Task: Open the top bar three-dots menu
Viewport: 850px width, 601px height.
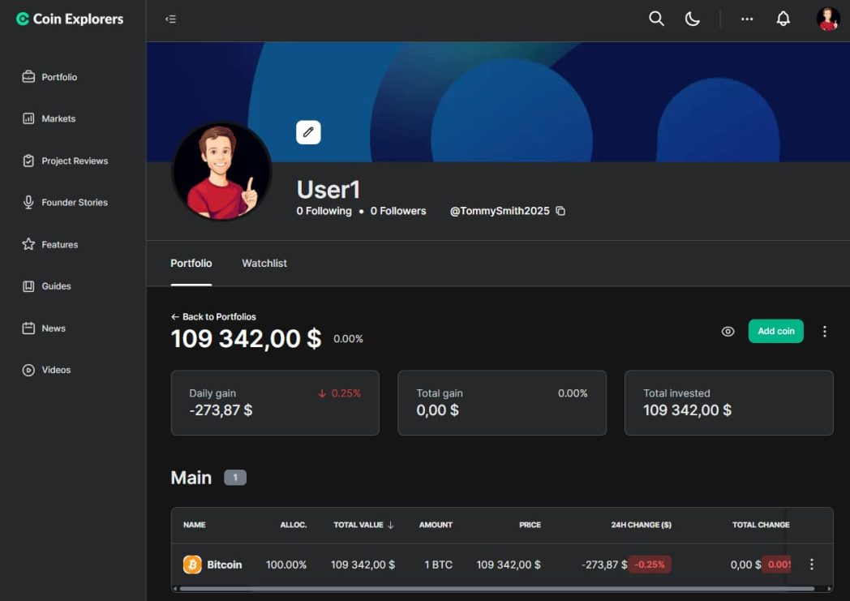Action: pyautogui.click(x=747, y=19)
